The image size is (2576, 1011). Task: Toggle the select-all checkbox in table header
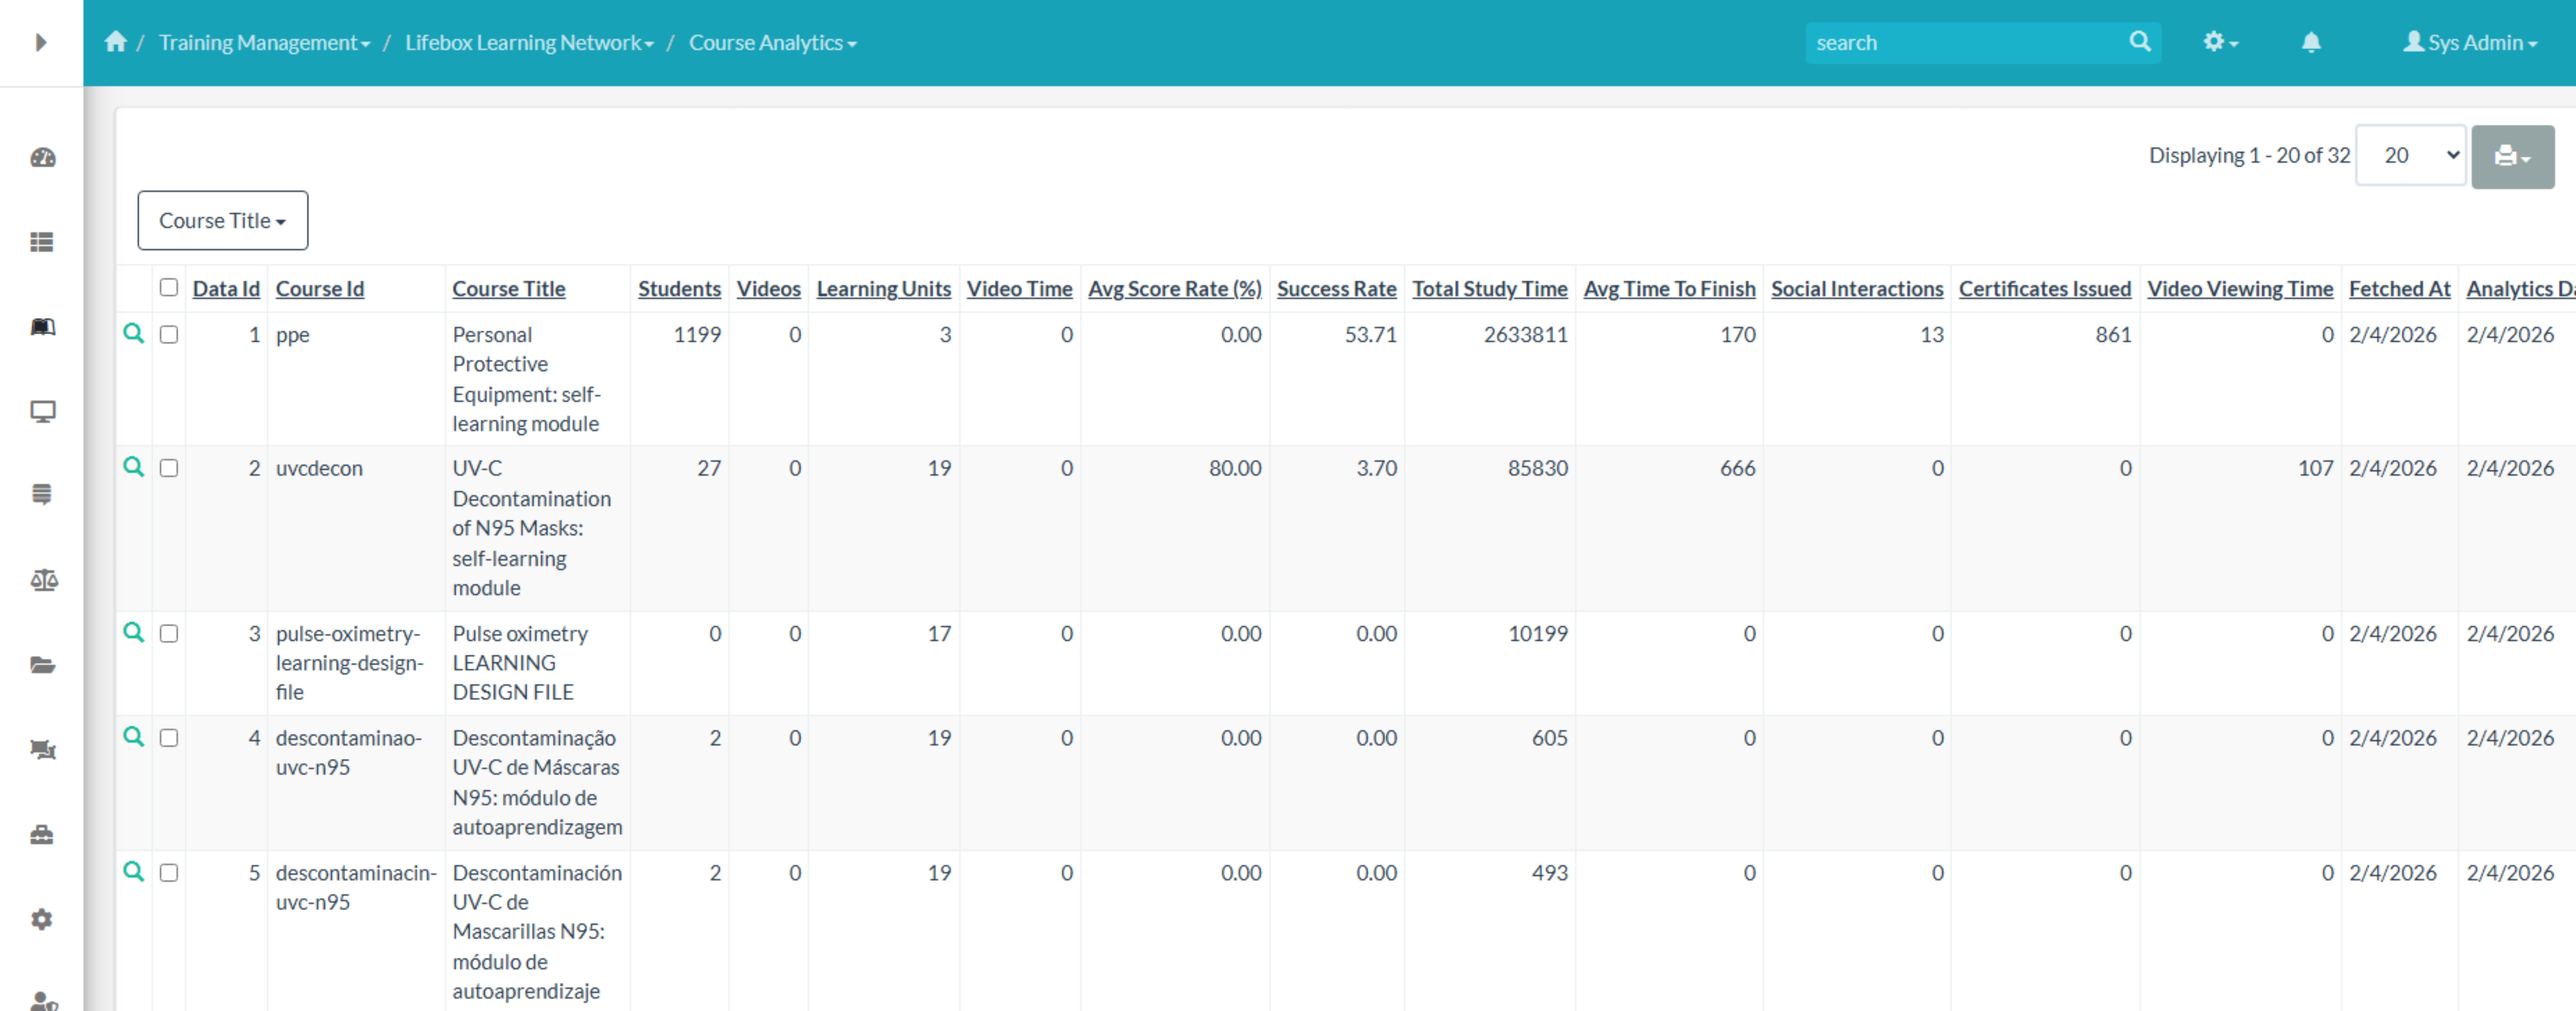pyautogui.click(x=169, y=288)
